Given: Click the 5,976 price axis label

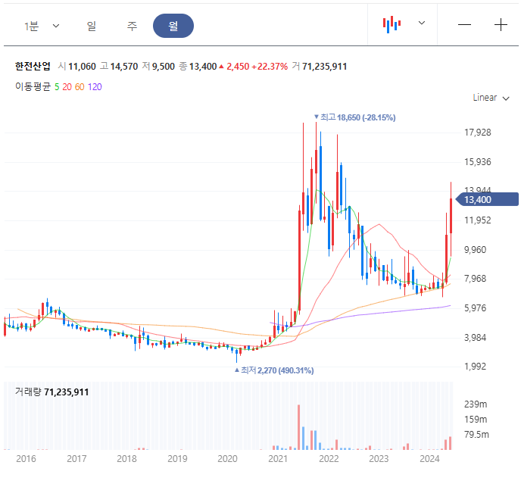Looking at the screenshot, I should 475,308.
